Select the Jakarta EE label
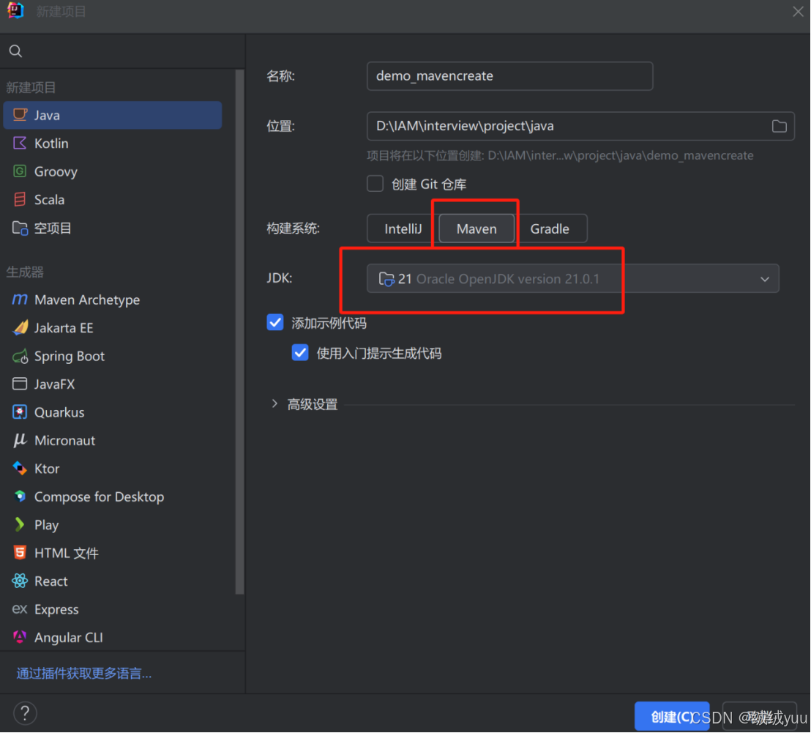 pyautogui.click(x=64, y=328)
